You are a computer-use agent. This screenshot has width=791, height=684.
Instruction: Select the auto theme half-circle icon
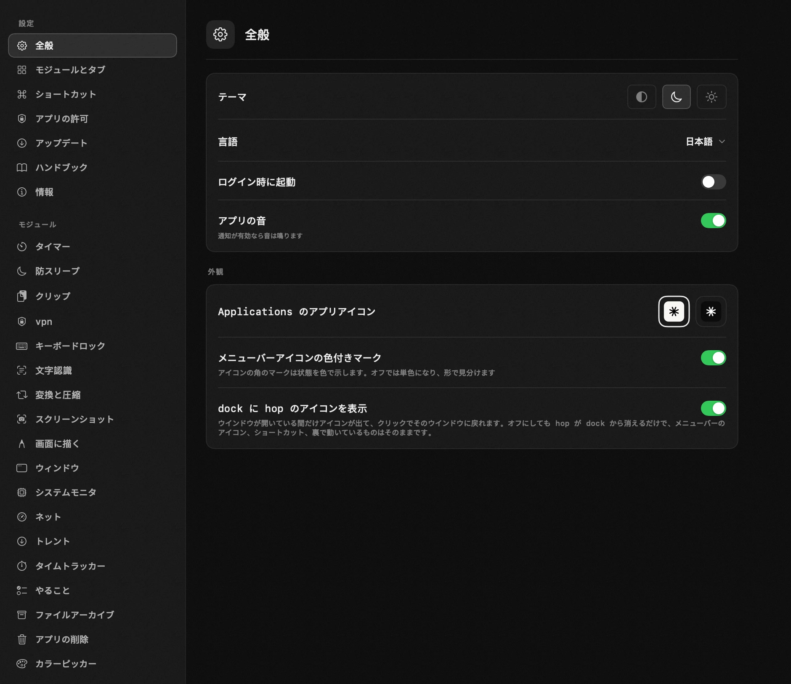tap(642, 97)
